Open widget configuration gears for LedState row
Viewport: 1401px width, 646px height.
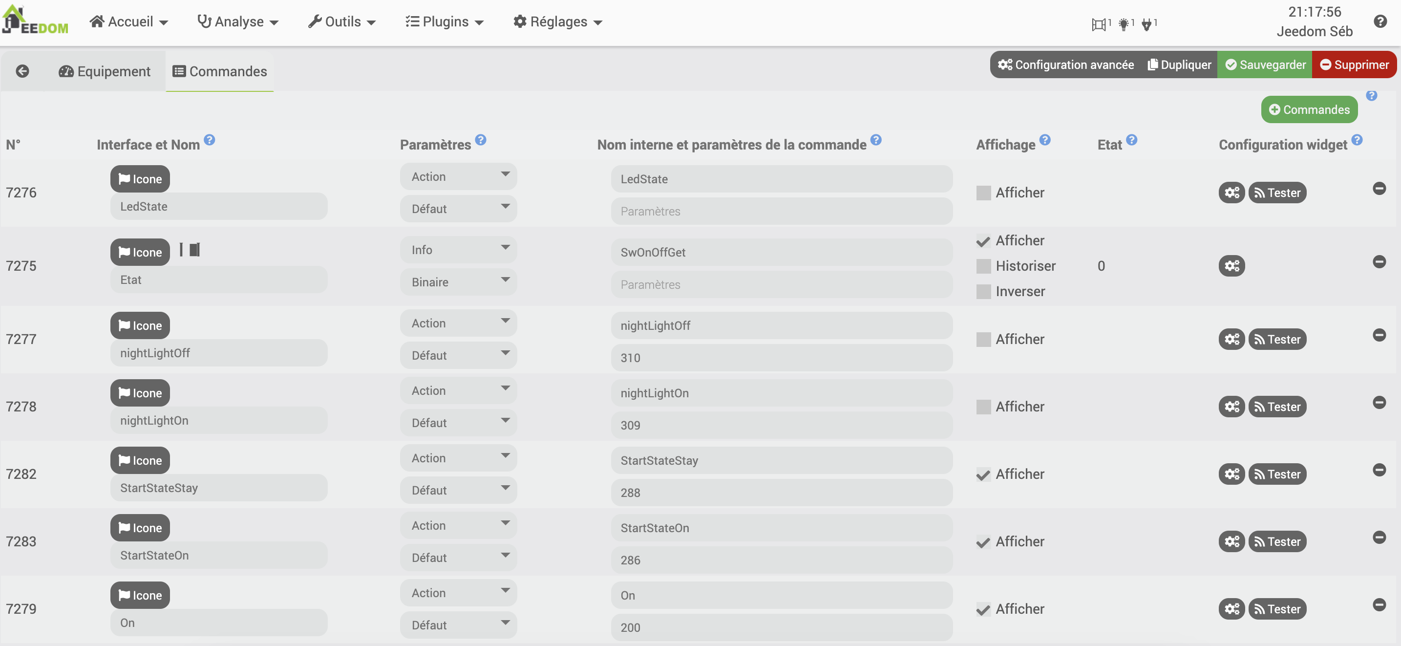[1231, 193]
